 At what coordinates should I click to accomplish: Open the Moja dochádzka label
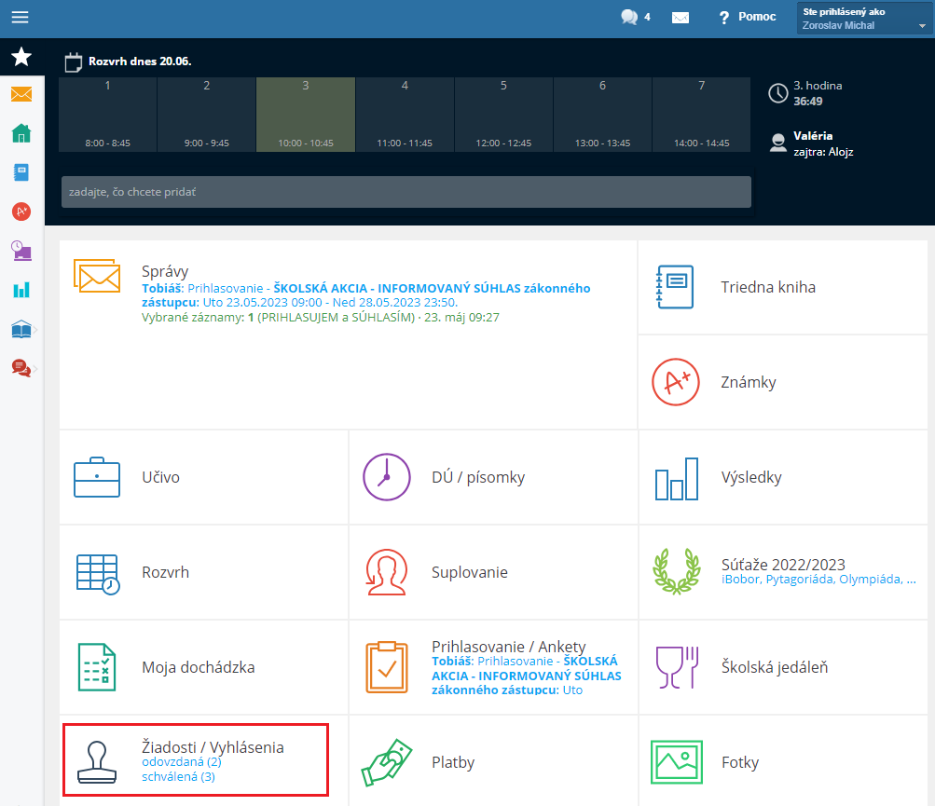coord(198,667)
